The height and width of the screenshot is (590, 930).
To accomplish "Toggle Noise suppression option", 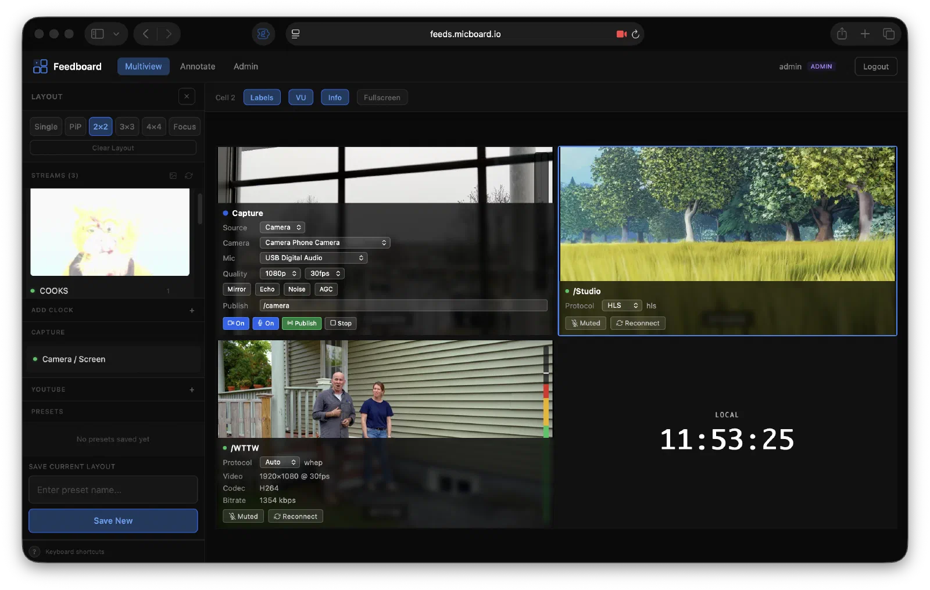I will pos(297,289).
